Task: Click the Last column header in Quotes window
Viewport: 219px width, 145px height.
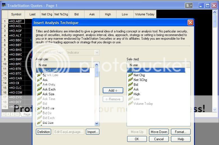Action: tap(32, 14)
